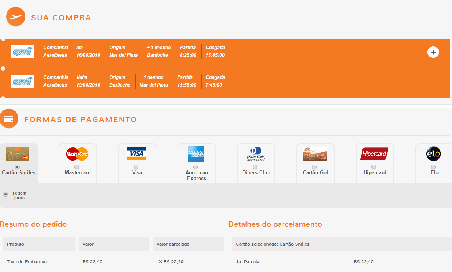Click the Volta date 19/06/2016
Viewport: 452px width, 272px height.
88,85
